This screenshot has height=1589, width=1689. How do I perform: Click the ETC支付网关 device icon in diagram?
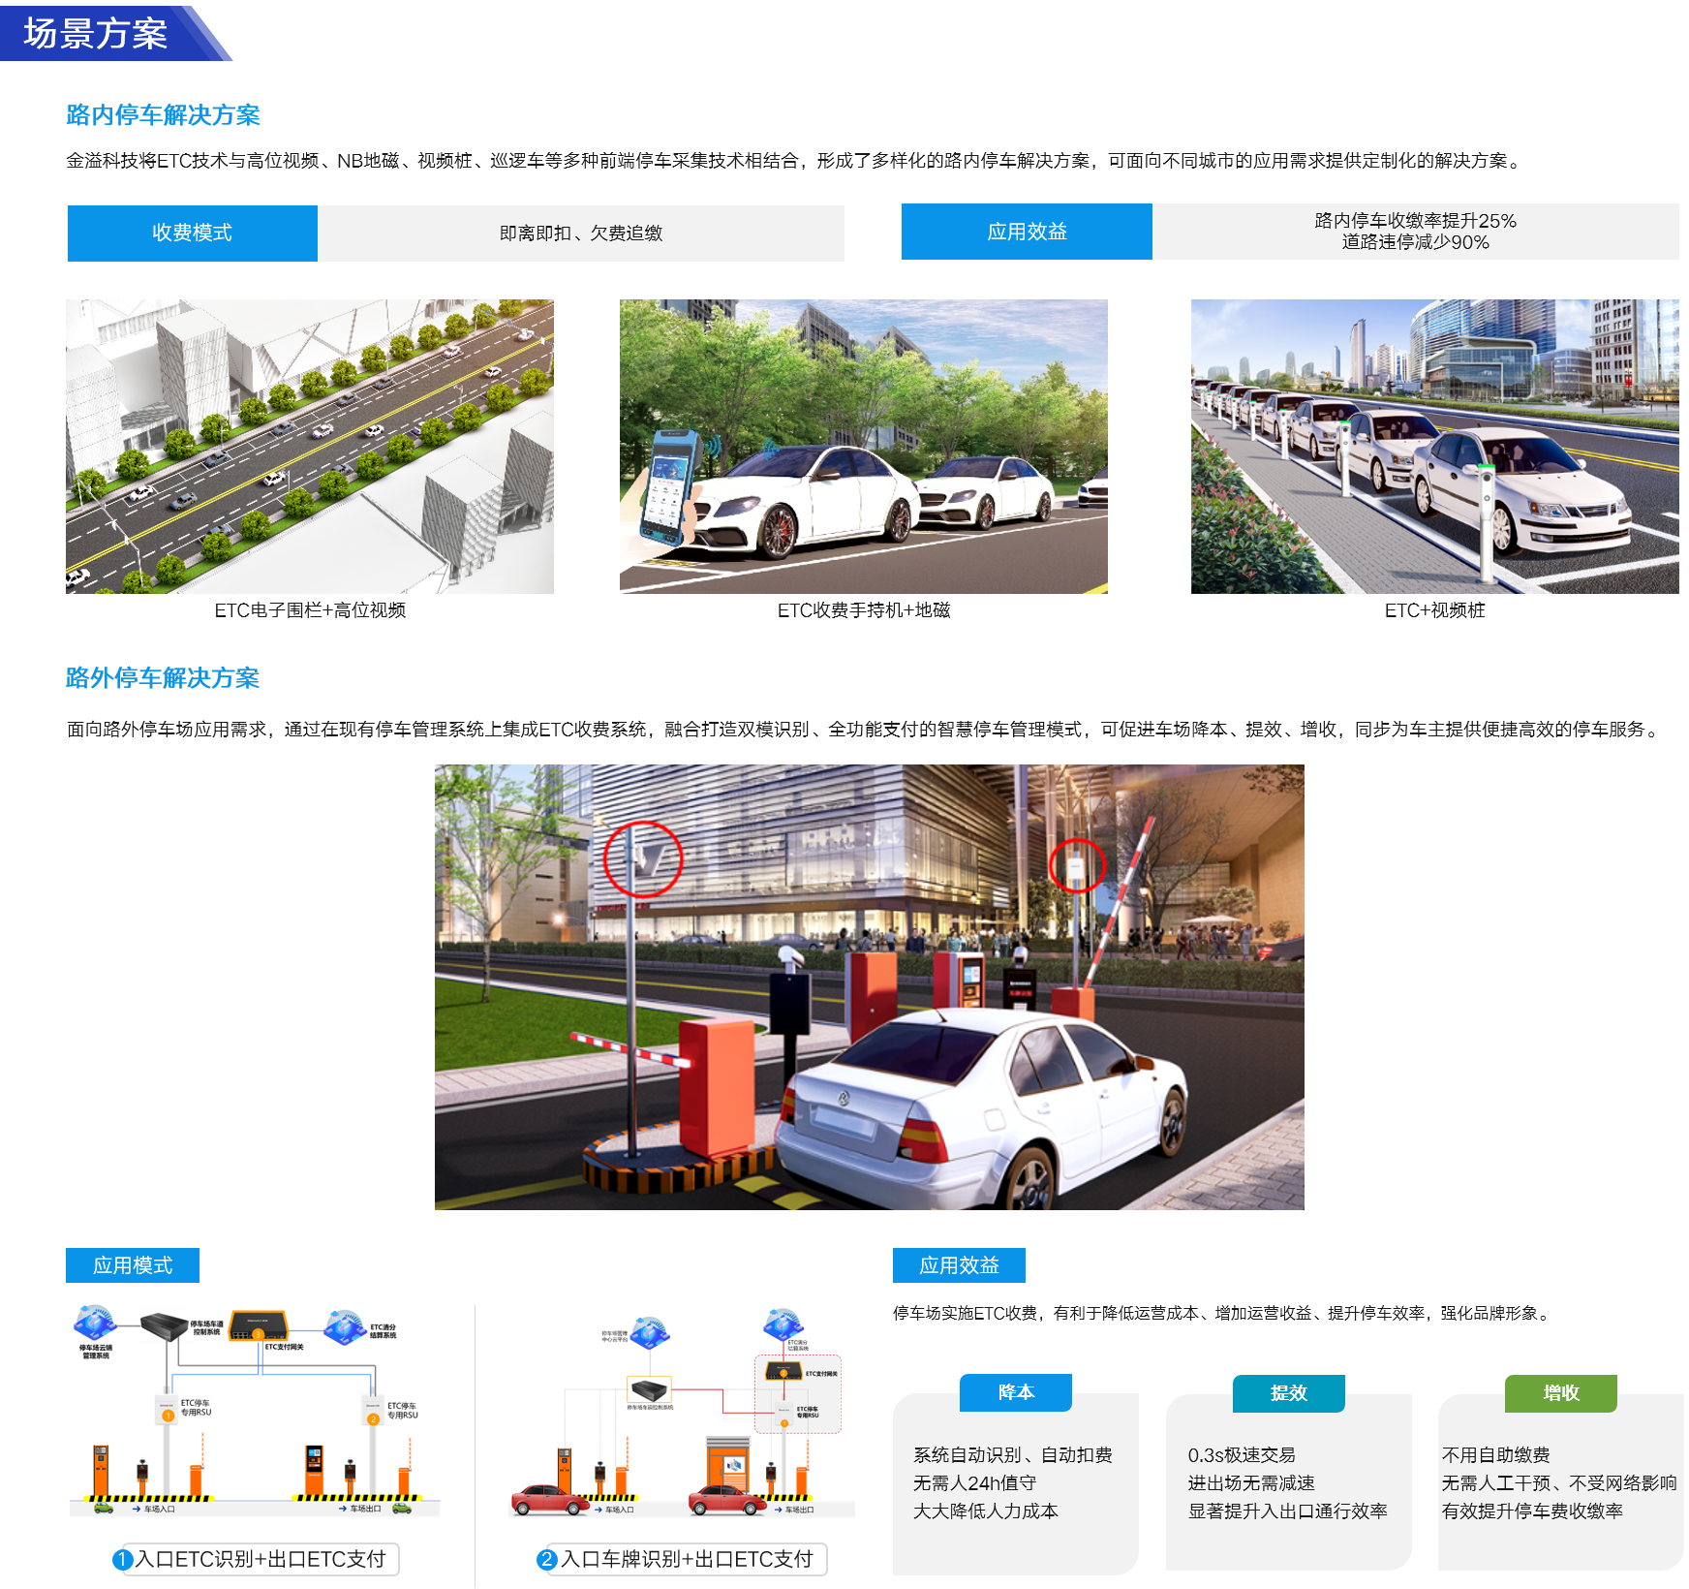coord(784,1371)
